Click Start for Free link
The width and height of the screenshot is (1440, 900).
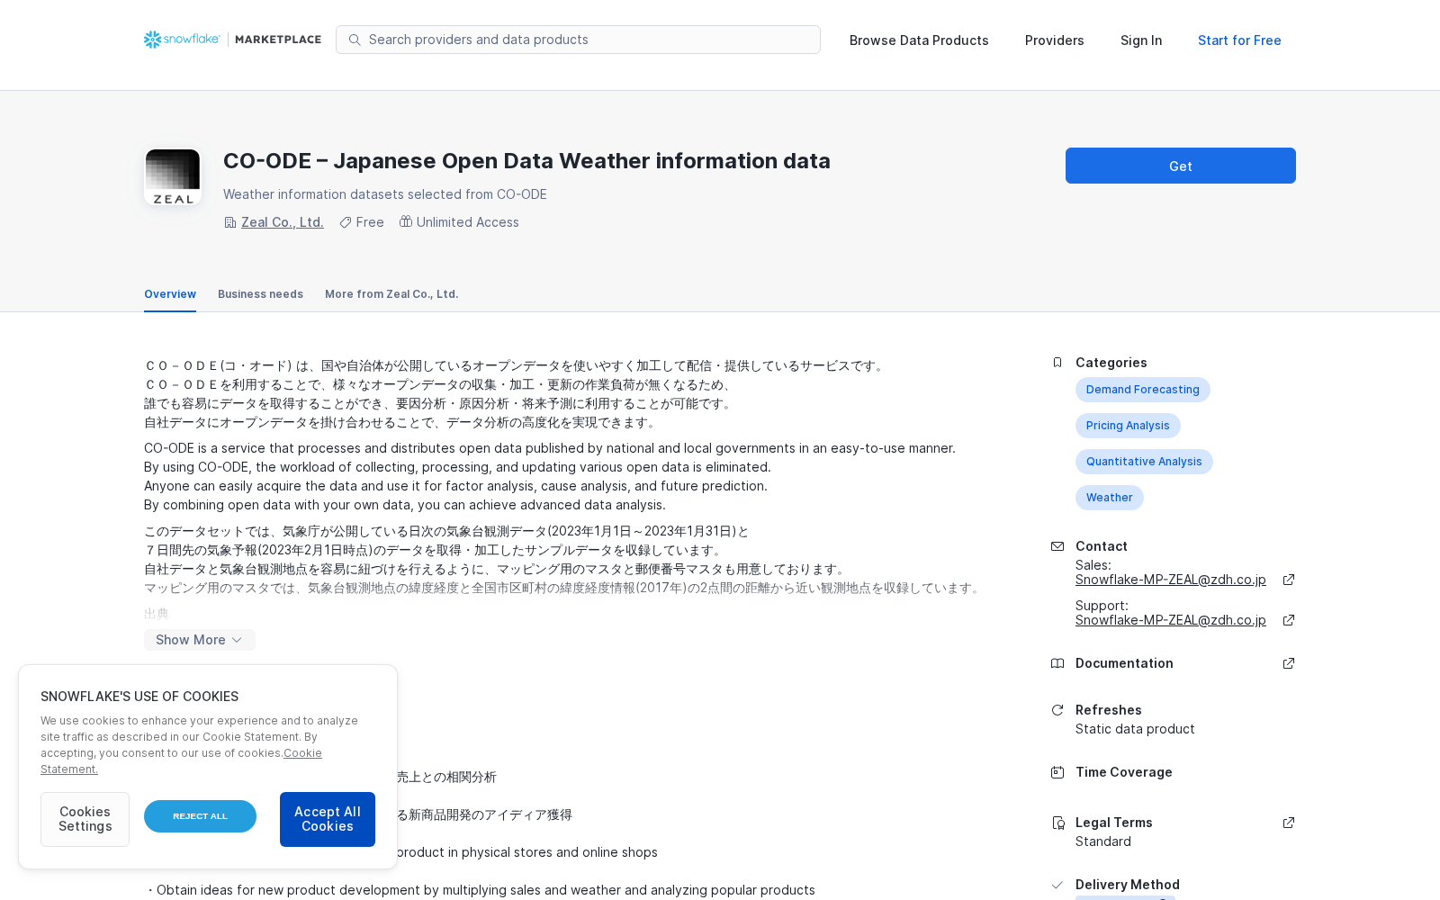[x=1239, y=40]
